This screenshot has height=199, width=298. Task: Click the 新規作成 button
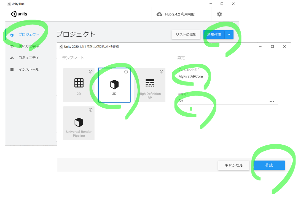pos(214,35)
